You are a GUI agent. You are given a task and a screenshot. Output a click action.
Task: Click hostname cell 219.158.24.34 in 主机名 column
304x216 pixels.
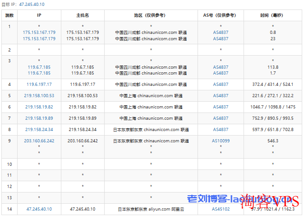pos(83,129)
